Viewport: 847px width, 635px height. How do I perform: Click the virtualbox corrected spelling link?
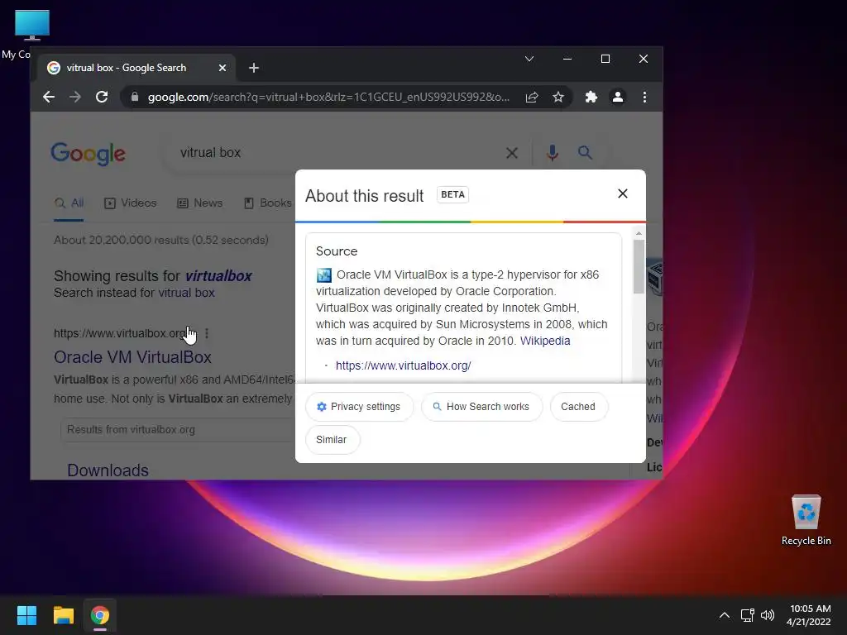click(218, 276)
